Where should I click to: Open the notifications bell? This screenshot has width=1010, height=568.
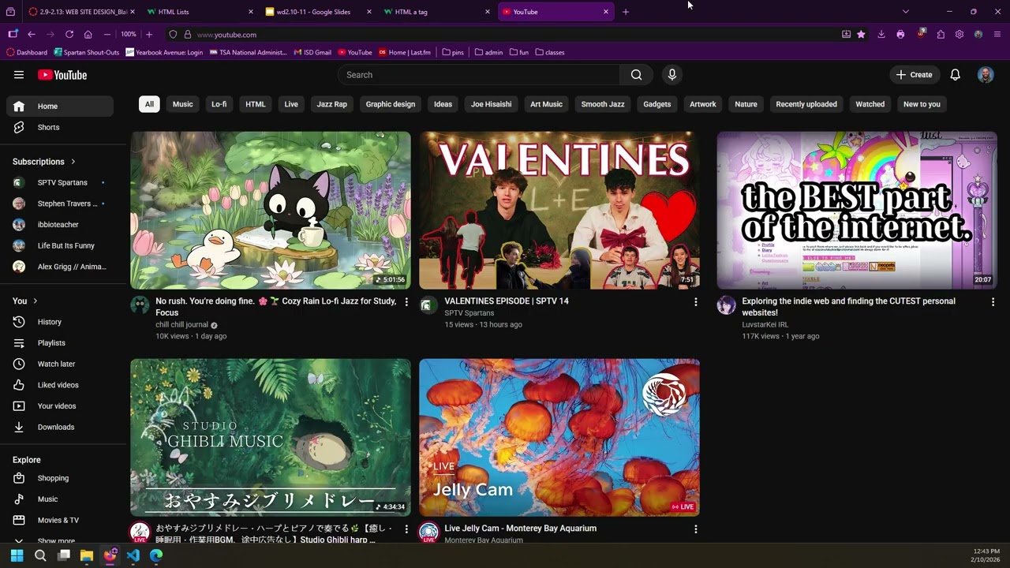955,75
